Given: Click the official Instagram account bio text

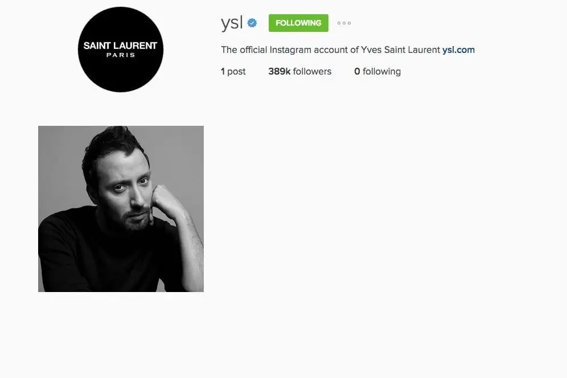Looking at the screenshot, I should 331,50.
